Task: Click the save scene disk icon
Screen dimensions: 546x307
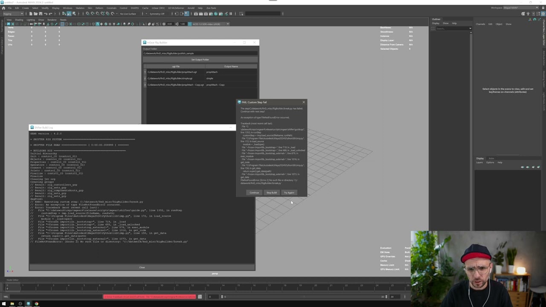Action: click(x=41, y=14)
